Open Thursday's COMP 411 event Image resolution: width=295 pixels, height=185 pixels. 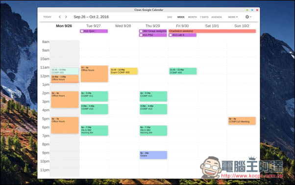[153, 97]
